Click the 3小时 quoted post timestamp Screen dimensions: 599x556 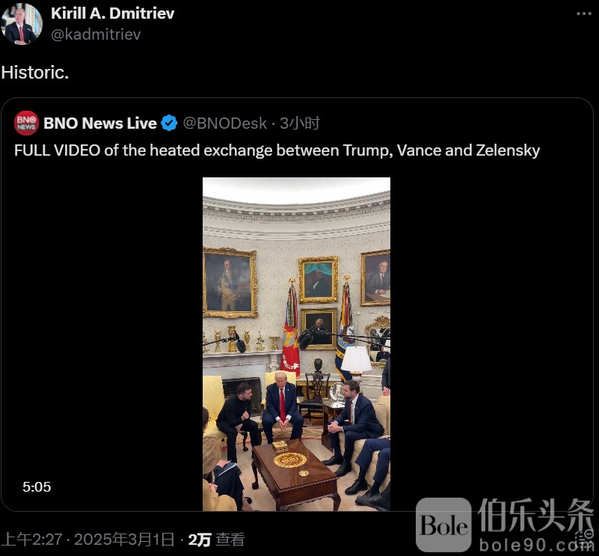(300, 123)
